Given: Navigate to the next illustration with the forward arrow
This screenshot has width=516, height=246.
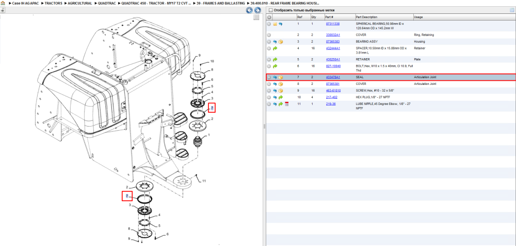Looking at the screenshot, I should pos(257,10).
